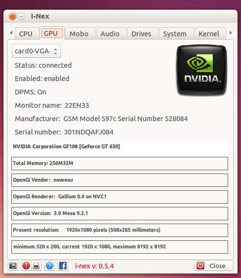The height and width of the screenshot is (278, 241).
Task: Select the Drives tab
Action: 141,34
